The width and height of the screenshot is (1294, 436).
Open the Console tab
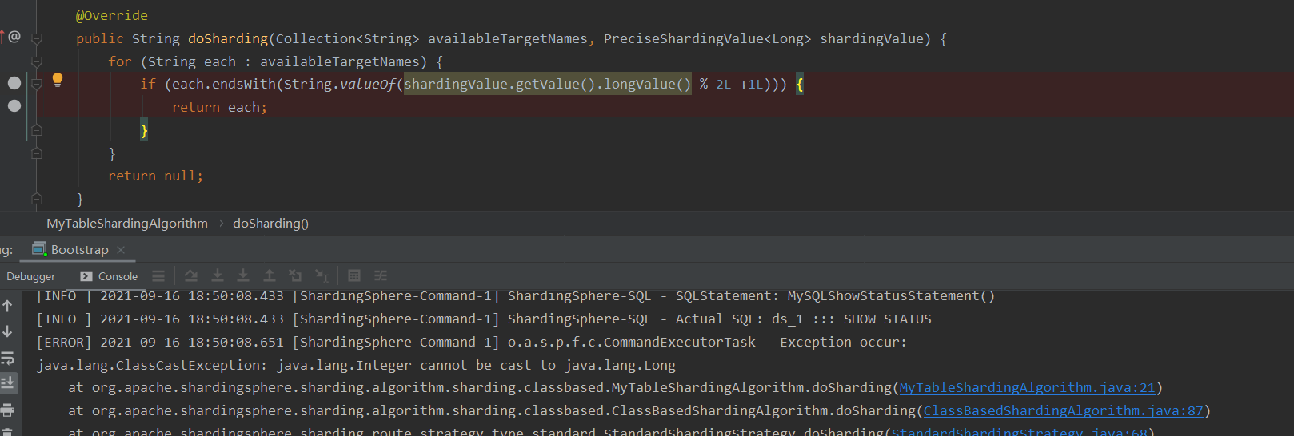[x=109, y=276]
